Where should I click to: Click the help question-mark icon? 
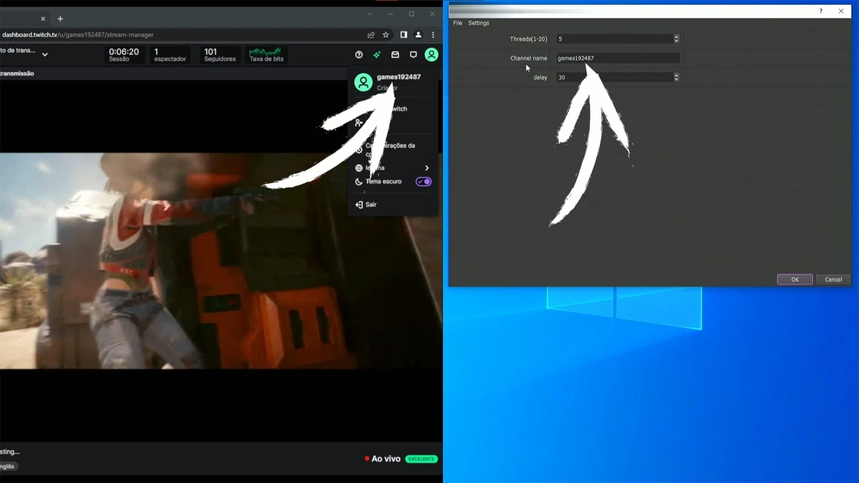358,55
